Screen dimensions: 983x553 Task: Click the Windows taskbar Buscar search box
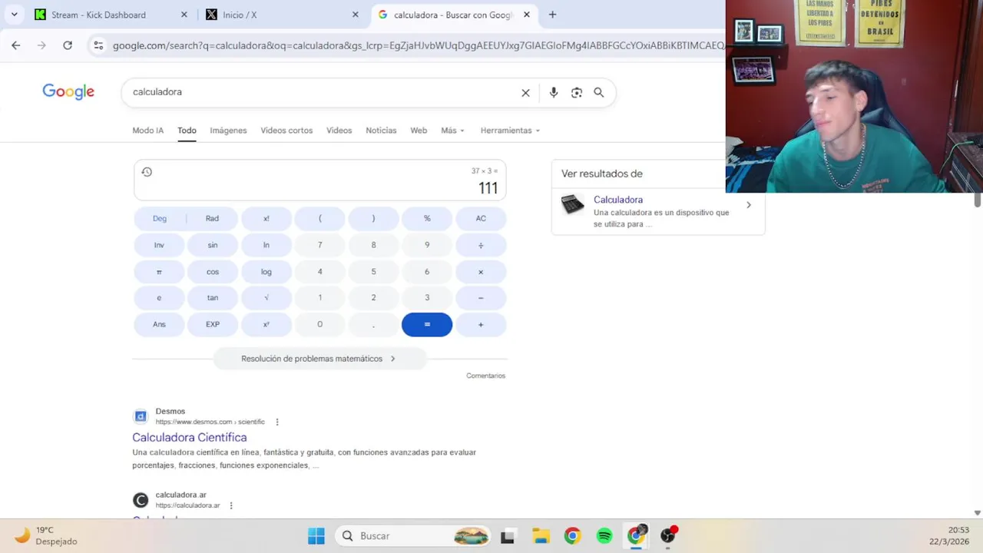pyautogui.click(x=415, y=536)
